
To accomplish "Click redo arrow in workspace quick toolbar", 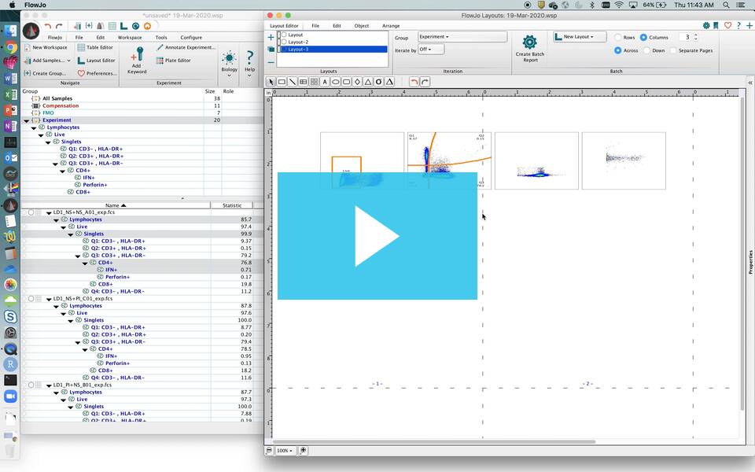I will (59, 26).
